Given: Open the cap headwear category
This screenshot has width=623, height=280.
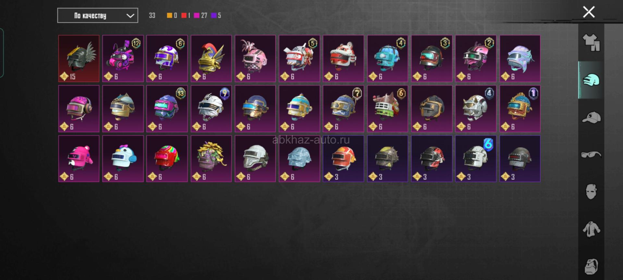Looking at the screenshot, I should pyautogui.click(x=591, y=117).
